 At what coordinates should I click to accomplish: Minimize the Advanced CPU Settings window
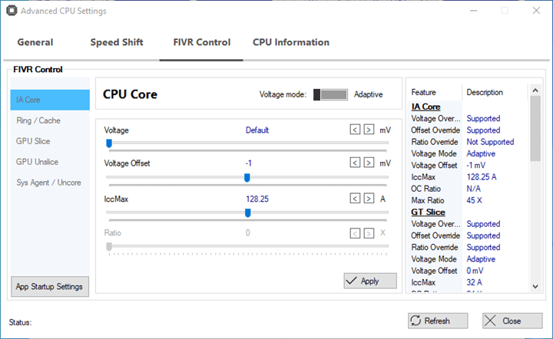pos(474,11)
